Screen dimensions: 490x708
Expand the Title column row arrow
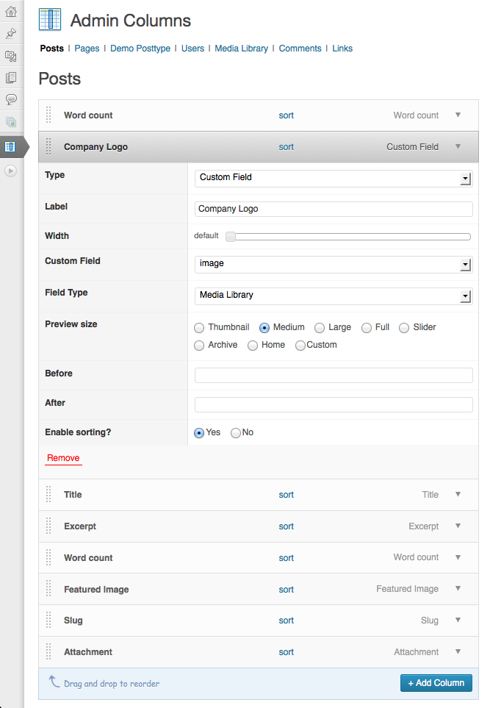coord(458,495)
